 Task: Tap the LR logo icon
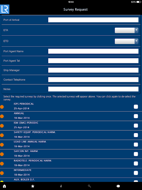(5, 9)
